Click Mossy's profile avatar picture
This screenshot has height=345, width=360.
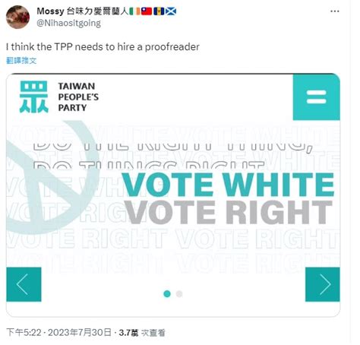17,17
